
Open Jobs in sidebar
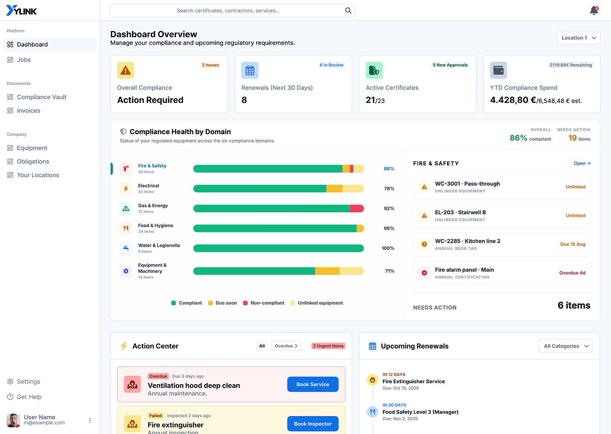pos(50,60)
